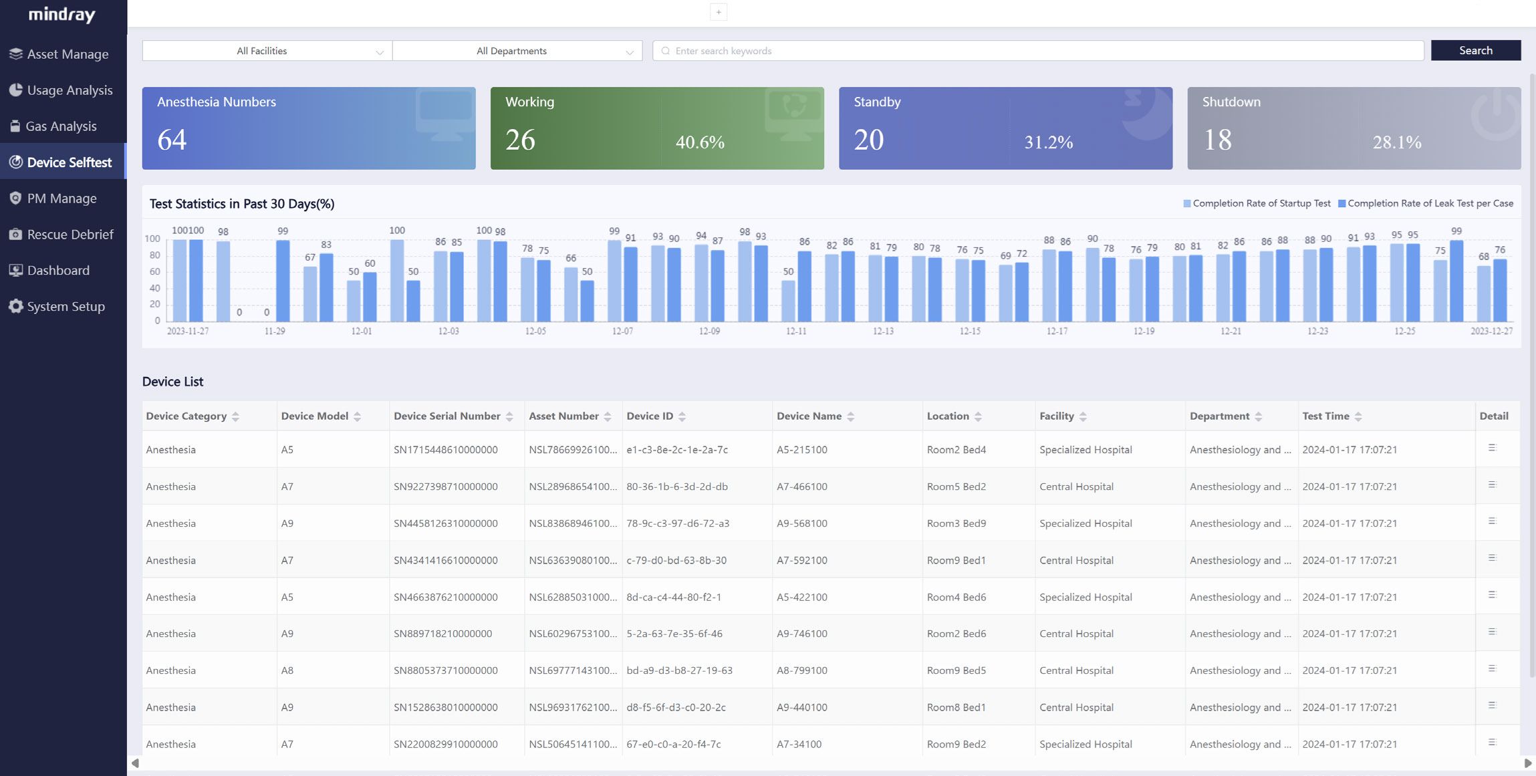Expand sort options on the Test Time column
Screen dimensions: 1536x776
click(x=1360, y=416)
